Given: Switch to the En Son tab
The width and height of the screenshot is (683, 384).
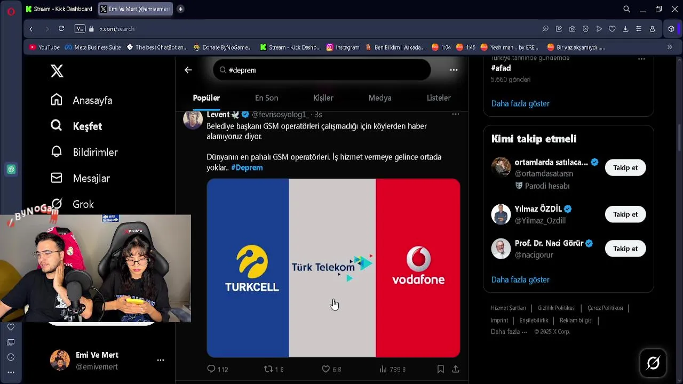Looking at the screenshot, I should click(266, 98).
